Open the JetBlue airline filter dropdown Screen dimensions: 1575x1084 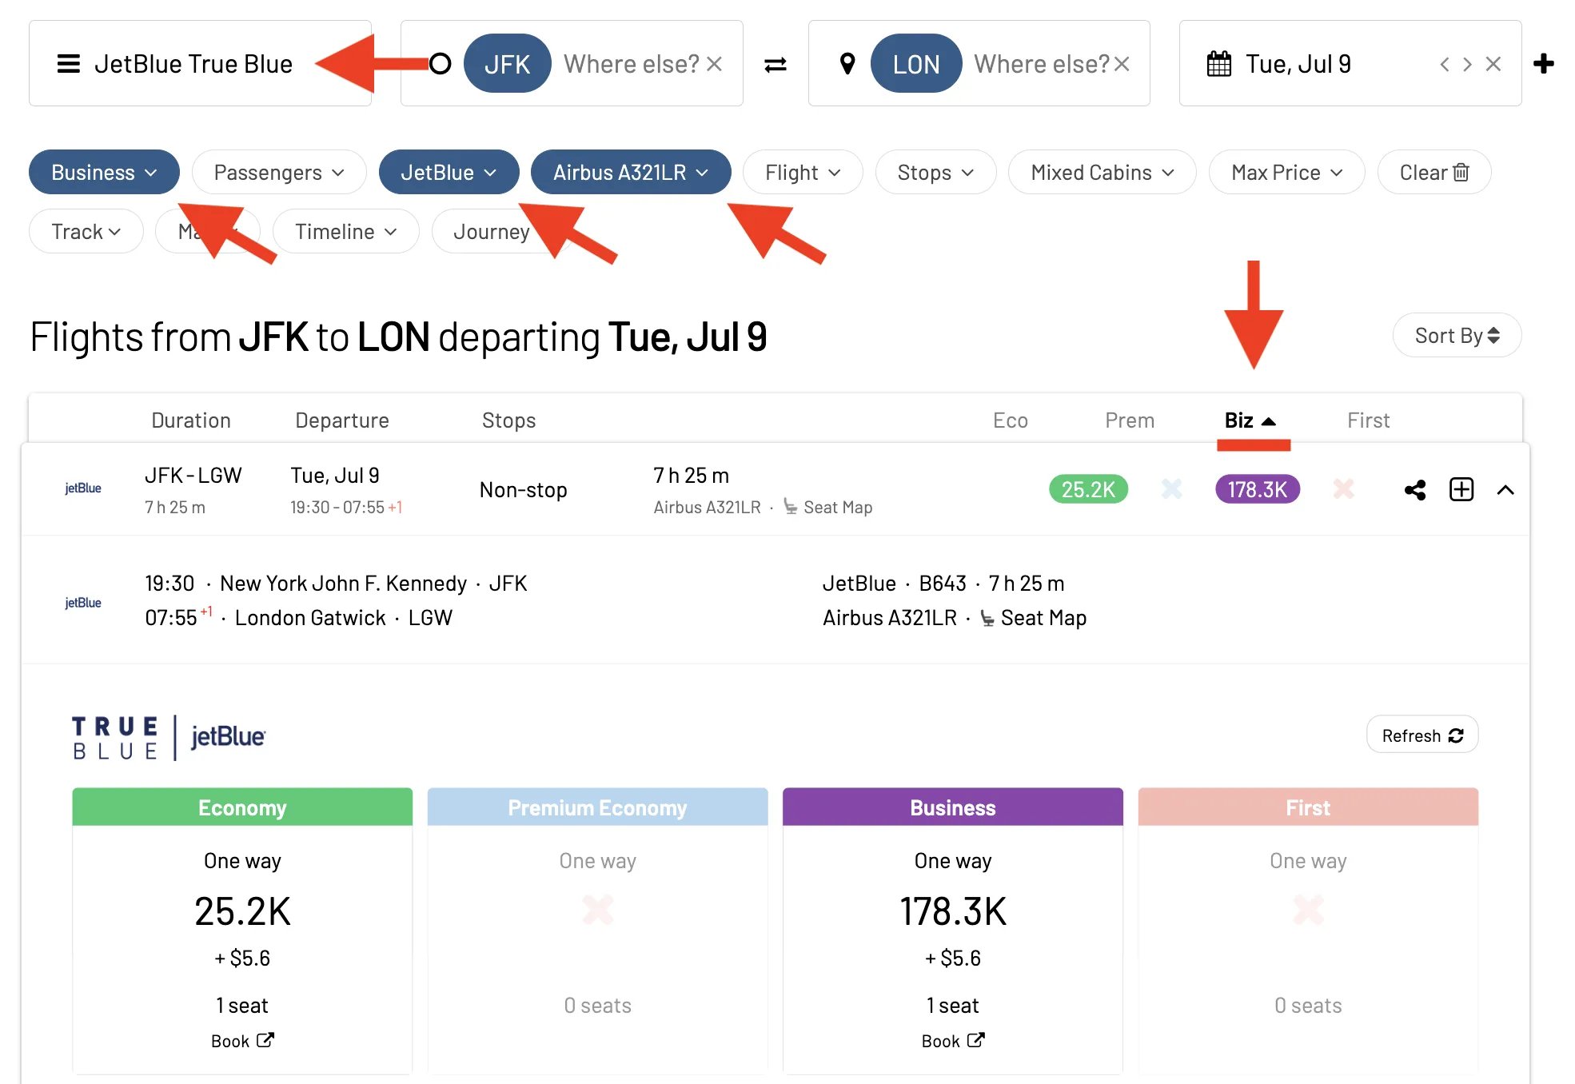click(x=449, y=172)
